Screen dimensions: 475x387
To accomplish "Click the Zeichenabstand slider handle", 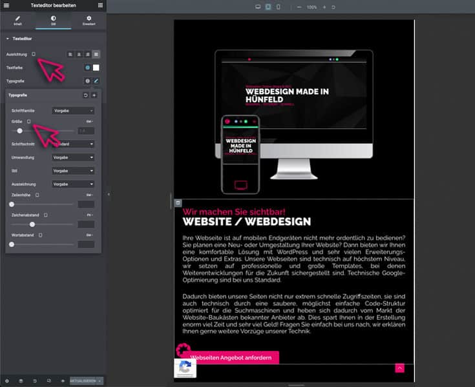I will (32, 224).
